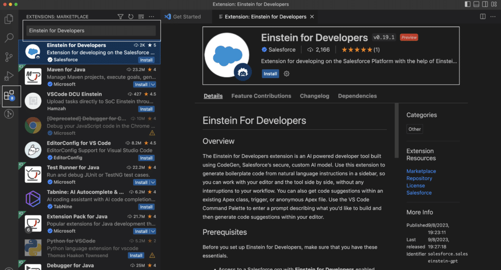Install Einstein for Developers from details page
Image resolution: width=501 pixels, height=270 pixels.
click(x=270, y=74)
